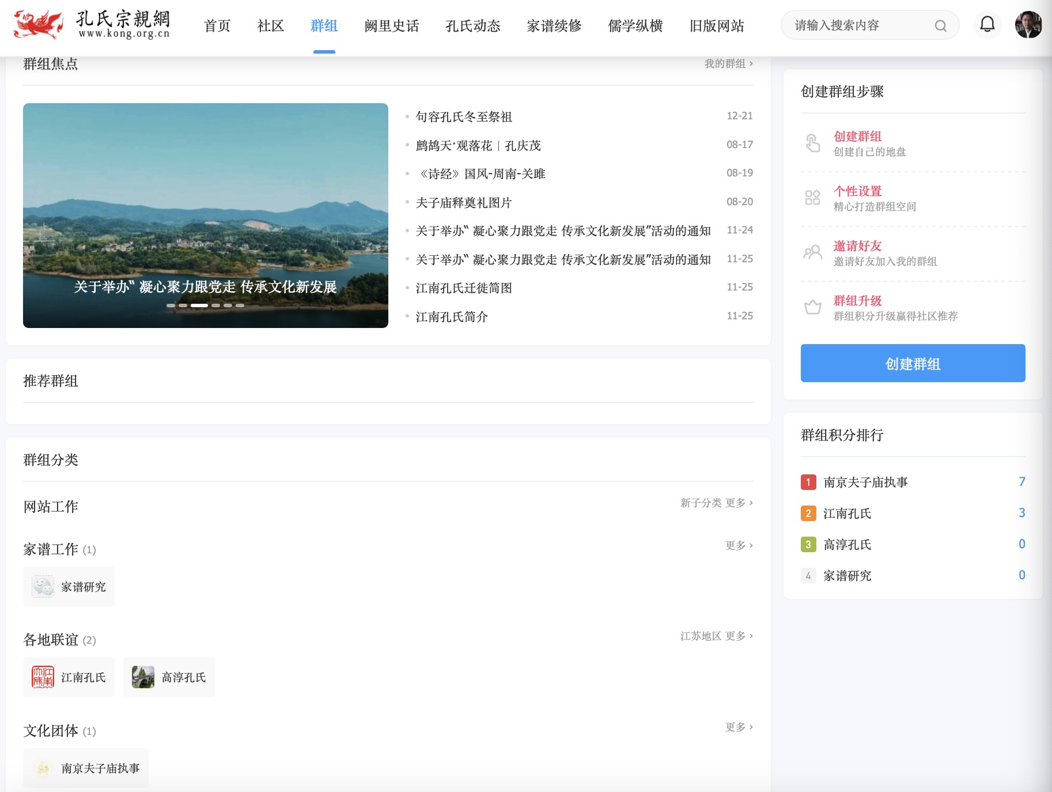The height and width of the screenshot is (792, 1052).
Task: Open 高淳孔氏 group card
Action: 169,677
